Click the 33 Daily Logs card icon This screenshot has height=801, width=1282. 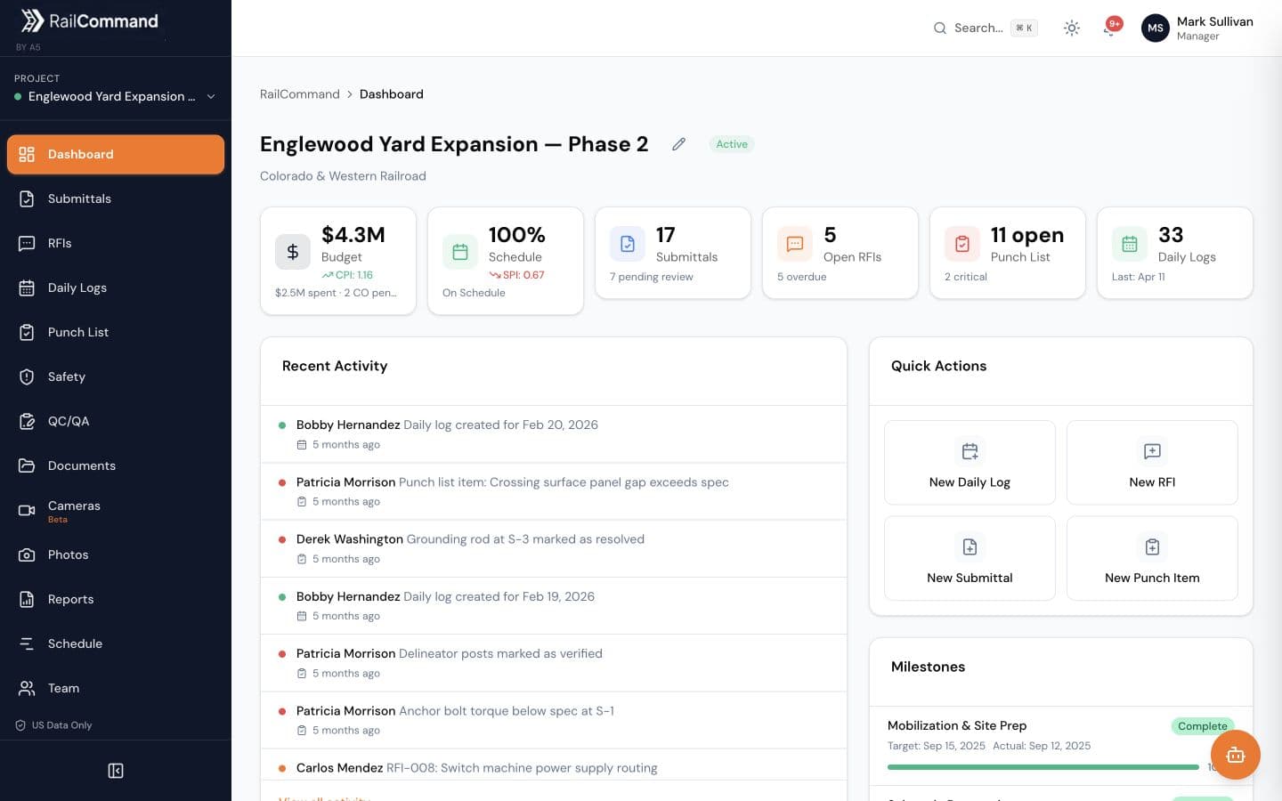[x=1130, y=244]
